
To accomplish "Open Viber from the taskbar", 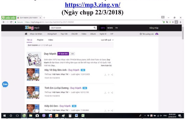I will tap(44, 116).
